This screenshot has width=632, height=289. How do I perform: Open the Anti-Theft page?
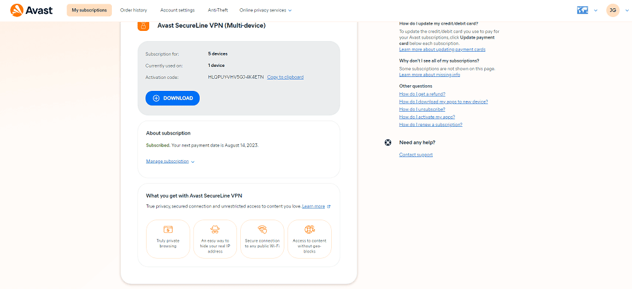coord(217,10)
